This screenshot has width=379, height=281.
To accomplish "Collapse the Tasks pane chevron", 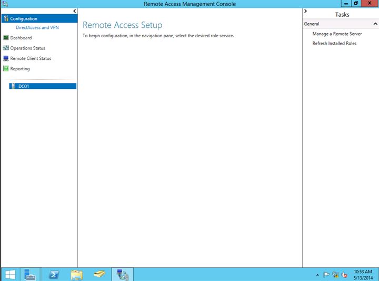I will click(x=306, y=11).
